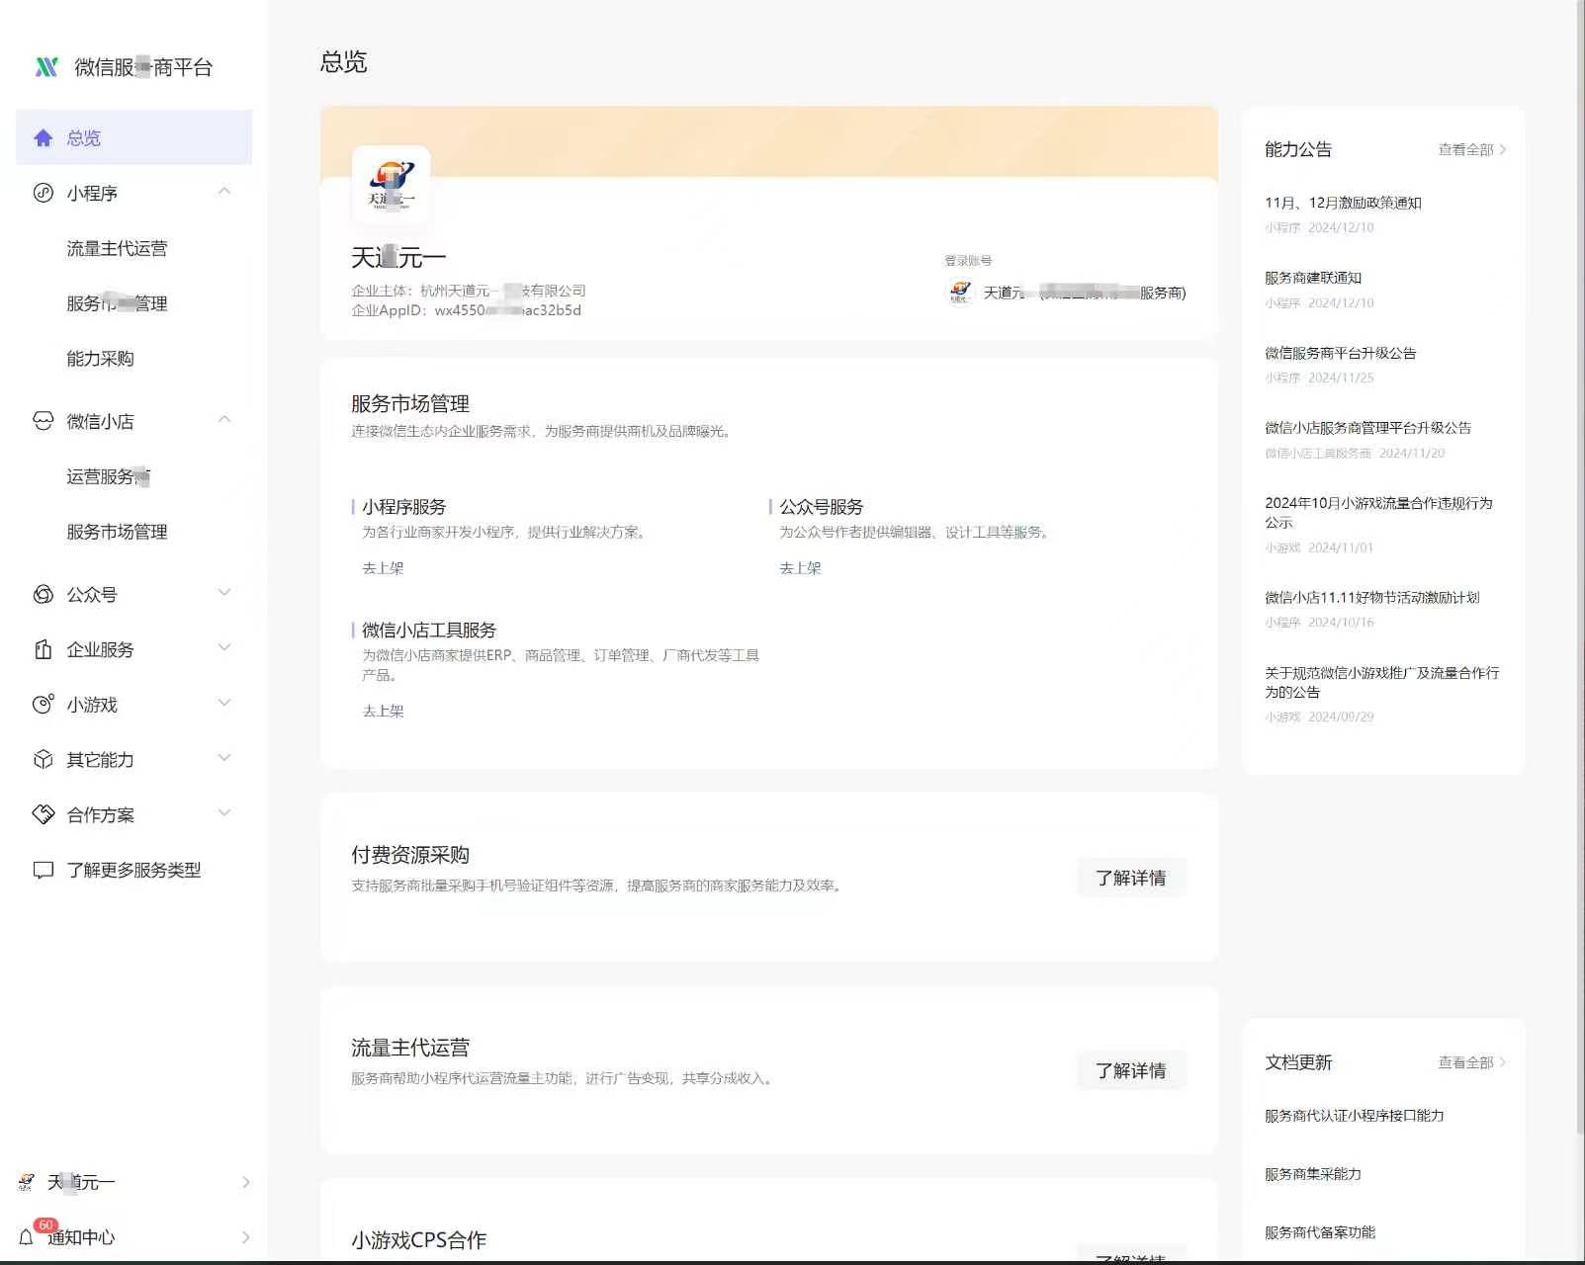This screenshot has width=1585, height=1265.
Task: Click the 微信小店工具服务 heading
Action: pyautogui.click(x=429, y=631)
